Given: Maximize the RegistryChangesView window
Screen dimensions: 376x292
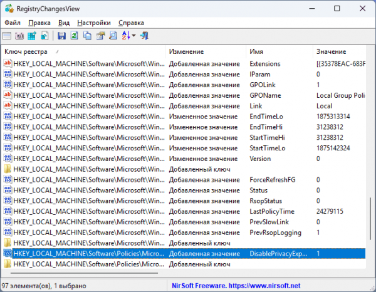Looking at the screenshot, I should (337, 9).
